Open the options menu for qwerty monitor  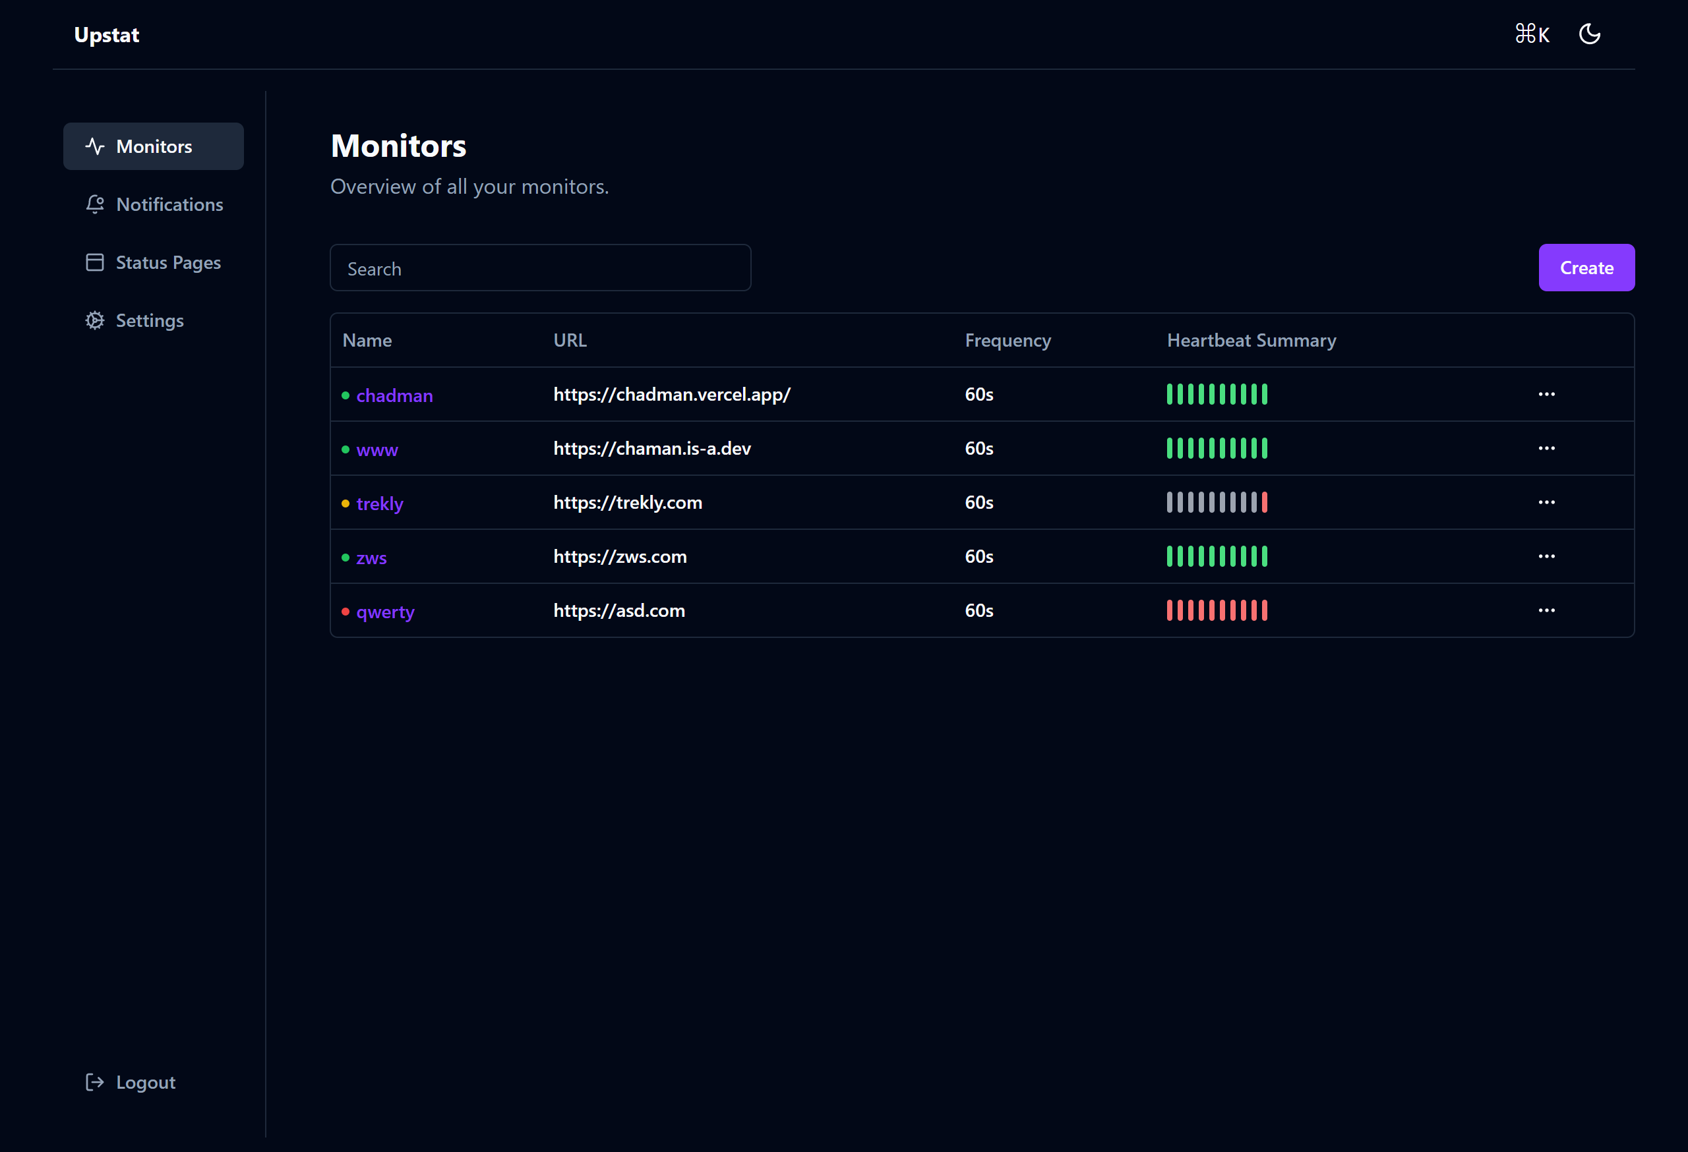click(1546, 610)
